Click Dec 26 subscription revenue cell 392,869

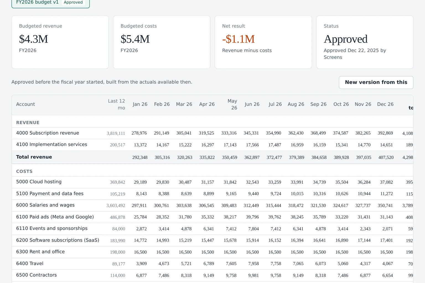coord(385,133)
